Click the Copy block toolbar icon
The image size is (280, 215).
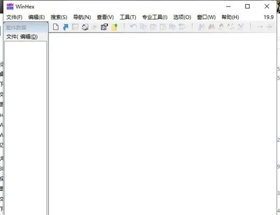[x=143, y=27]
